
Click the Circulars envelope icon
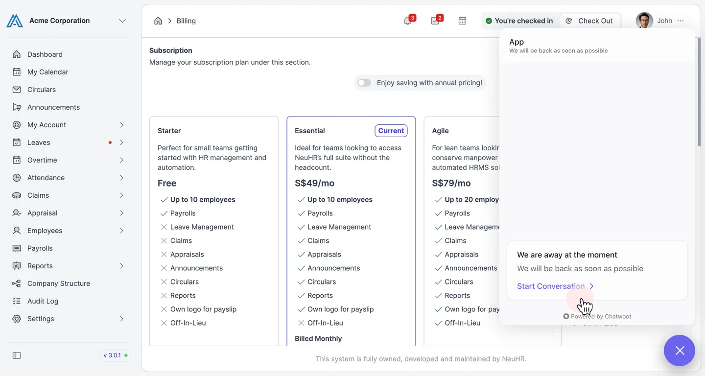[x=17, y=90]
